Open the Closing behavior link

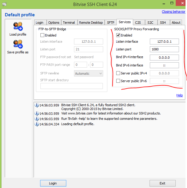point(174,12)
